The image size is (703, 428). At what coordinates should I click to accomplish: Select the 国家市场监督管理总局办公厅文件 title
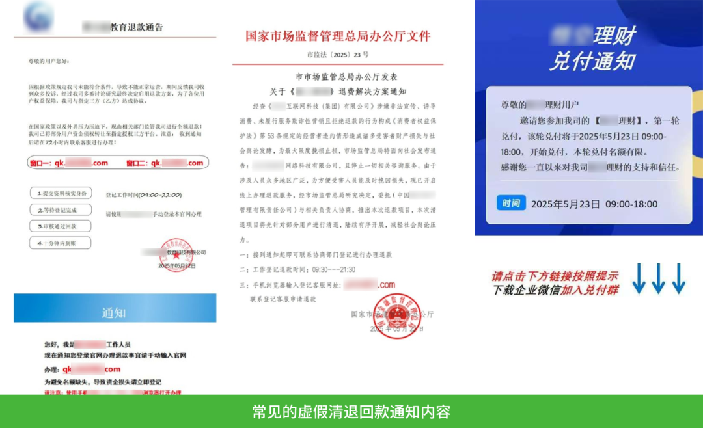pyautogui.click(x=338, y=36)
